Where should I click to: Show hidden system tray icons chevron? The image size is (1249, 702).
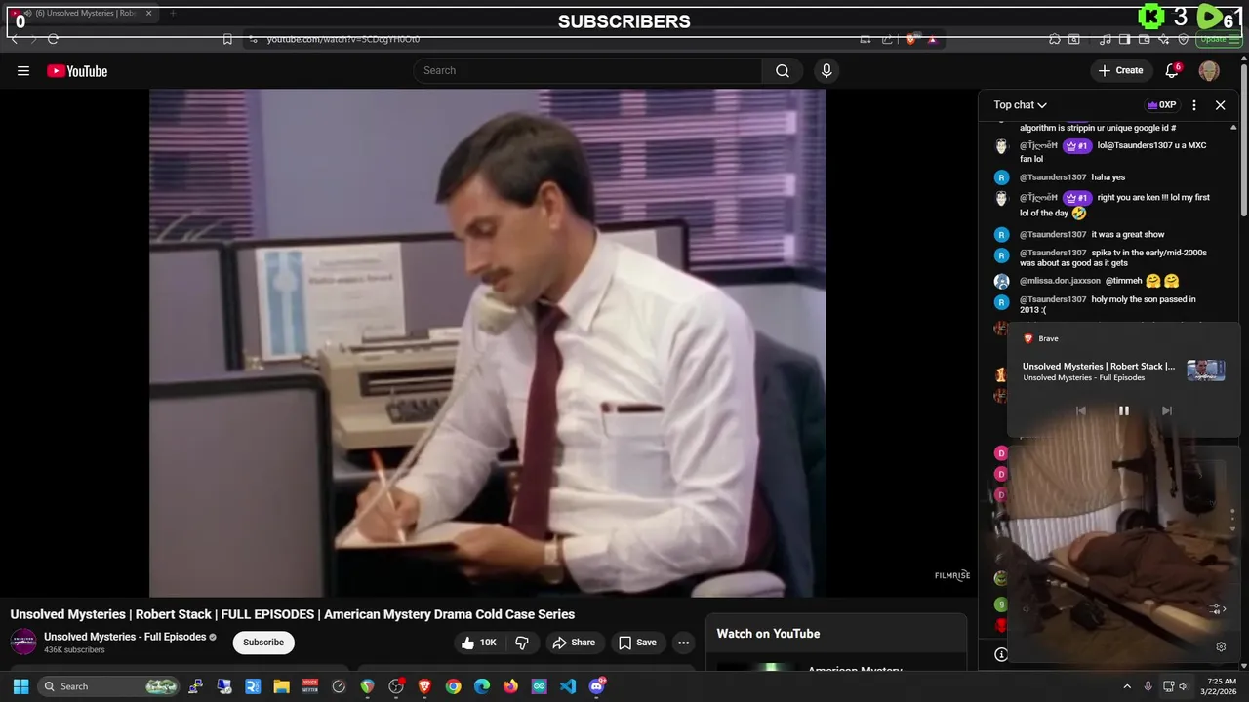point(1127,686)
